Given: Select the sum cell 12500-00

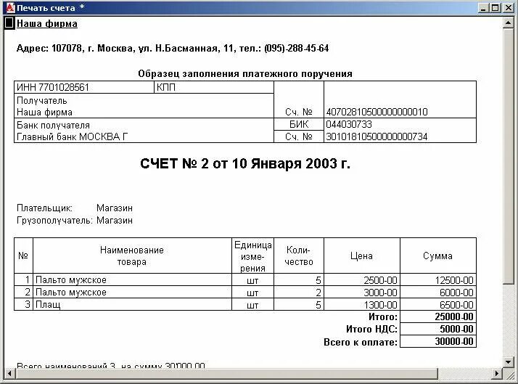Looking at the screenshot, I should 438,280.
